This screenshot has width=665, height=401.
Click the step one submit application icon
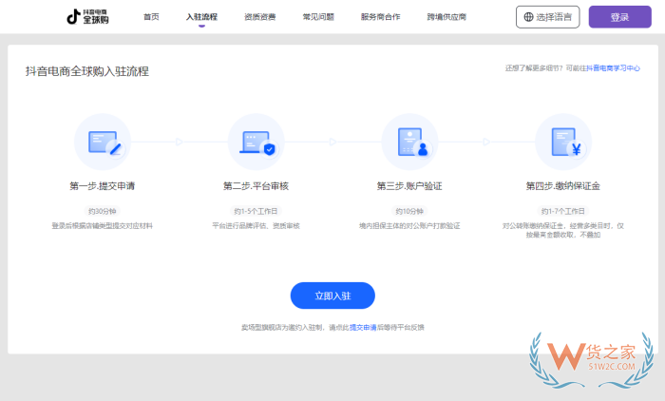pyautogui.click(x=103, y=142)
